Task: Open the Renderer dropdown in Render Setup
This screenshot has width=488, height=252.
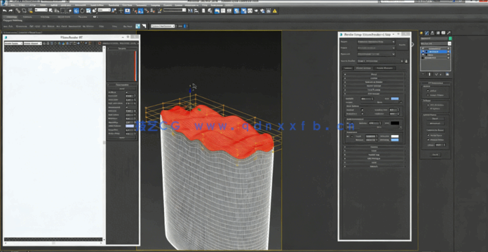Action: click(377, 54)
